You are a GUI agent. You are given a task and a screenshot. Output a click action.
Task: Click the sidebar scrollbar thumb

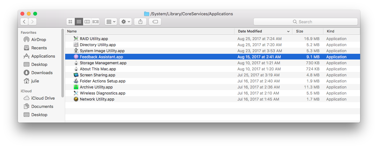click(63, 63)
